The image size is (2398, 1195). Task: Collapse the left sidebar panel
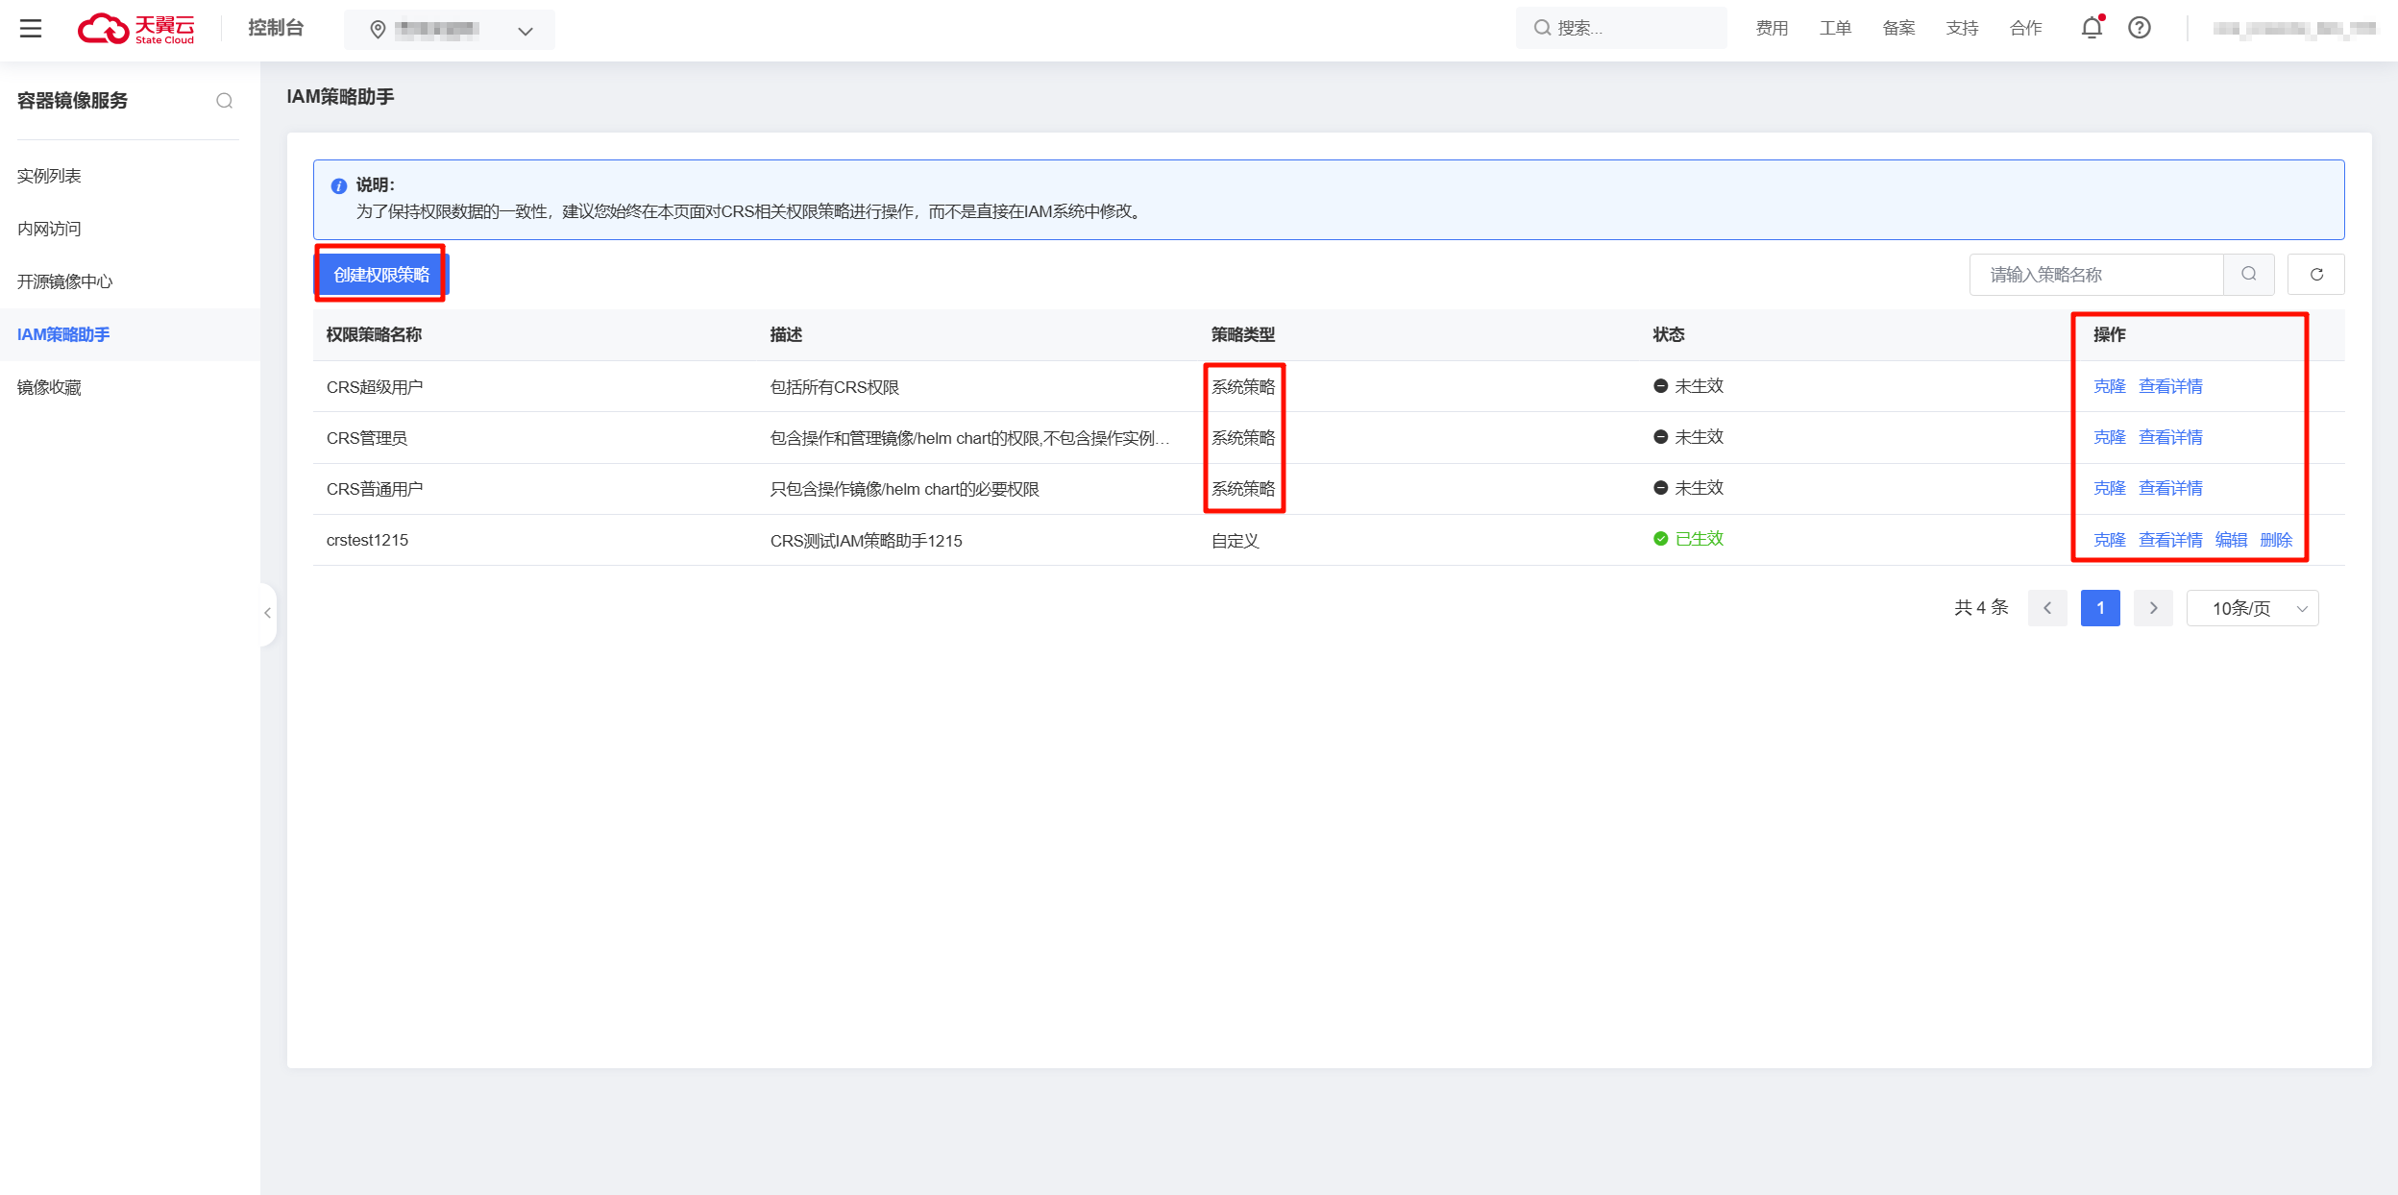coord(268,613)
